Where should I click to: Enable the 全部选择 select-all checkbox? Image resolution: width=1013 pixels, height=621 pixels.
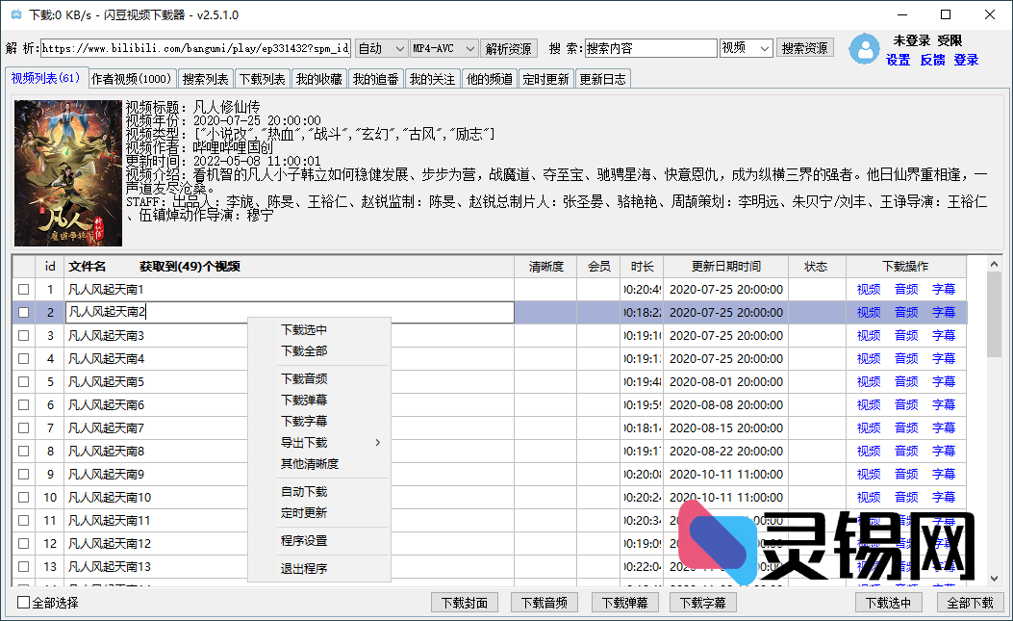[19, 602]
